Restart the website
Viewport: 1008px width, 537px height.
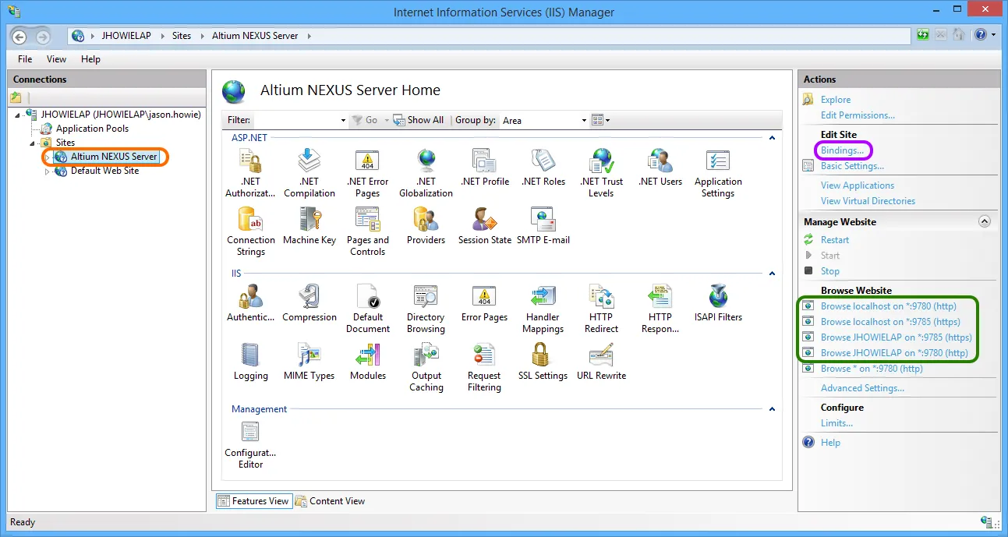coord(835,240)
